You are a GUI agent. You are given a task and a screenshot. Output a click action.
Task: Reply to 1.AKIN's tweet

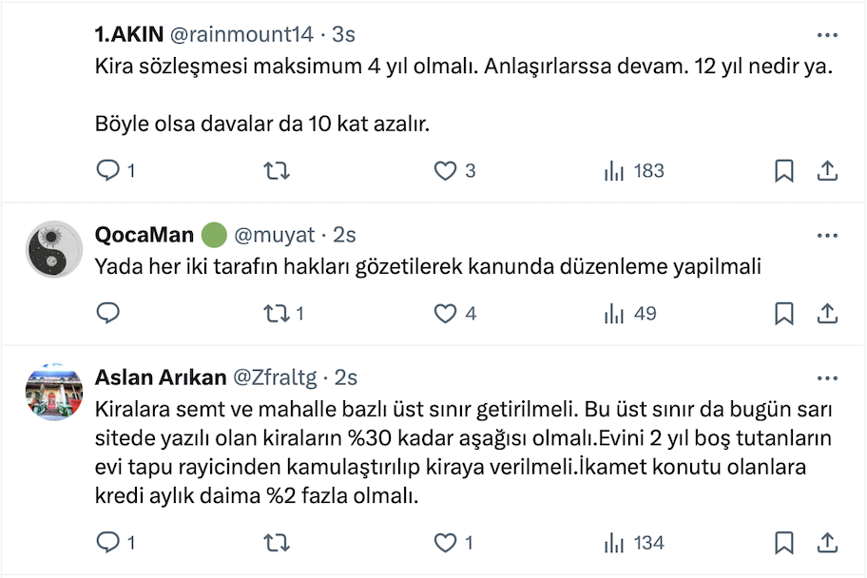[109, 171]
